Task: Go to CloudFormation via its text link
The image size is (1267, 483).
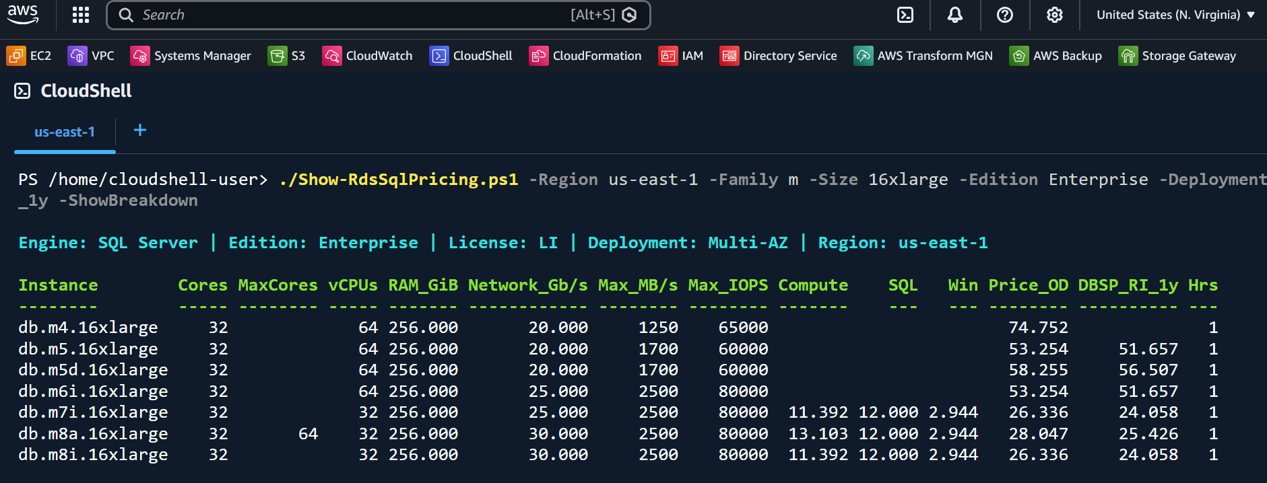Action: tap(597, 56)
